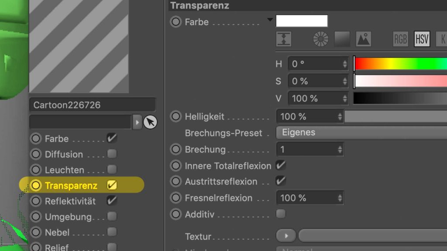Select the color-from-picture icon
Image resolution: width=447 pixels, height=251 pixels.
click(x=363, y=39)
